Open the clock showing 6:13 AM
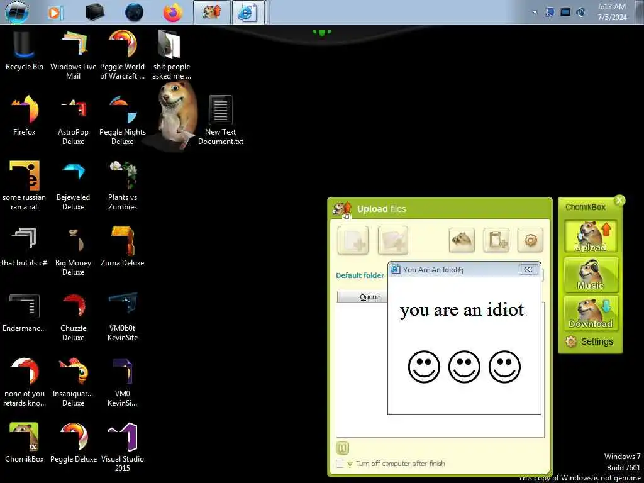Image resolution: width=644 pixels, height=483 pixels. point(611,12)
